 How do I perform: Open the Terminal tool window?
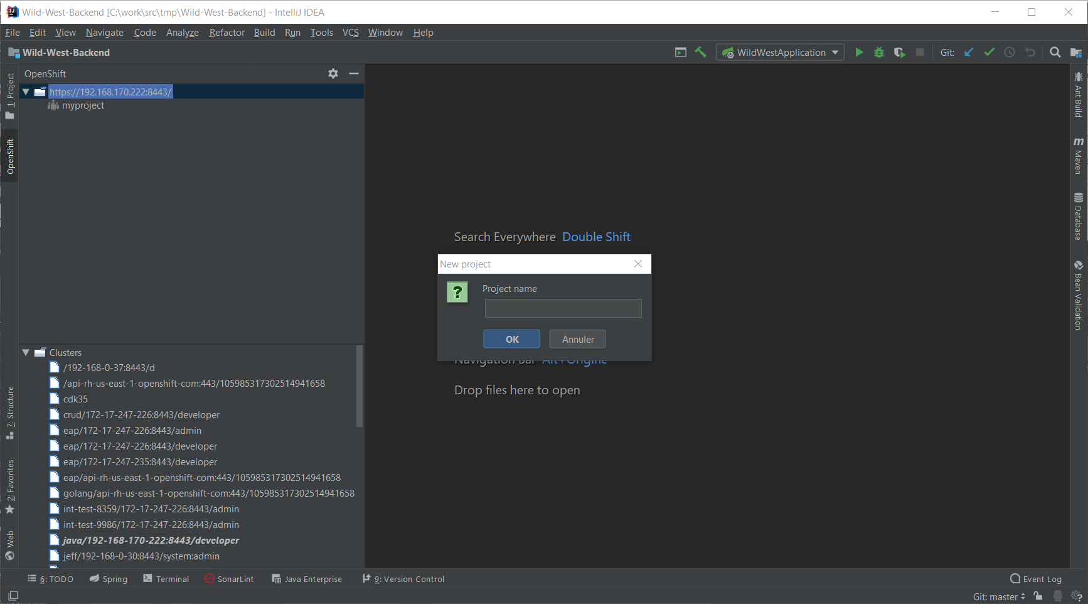click(x=166, y=579)
